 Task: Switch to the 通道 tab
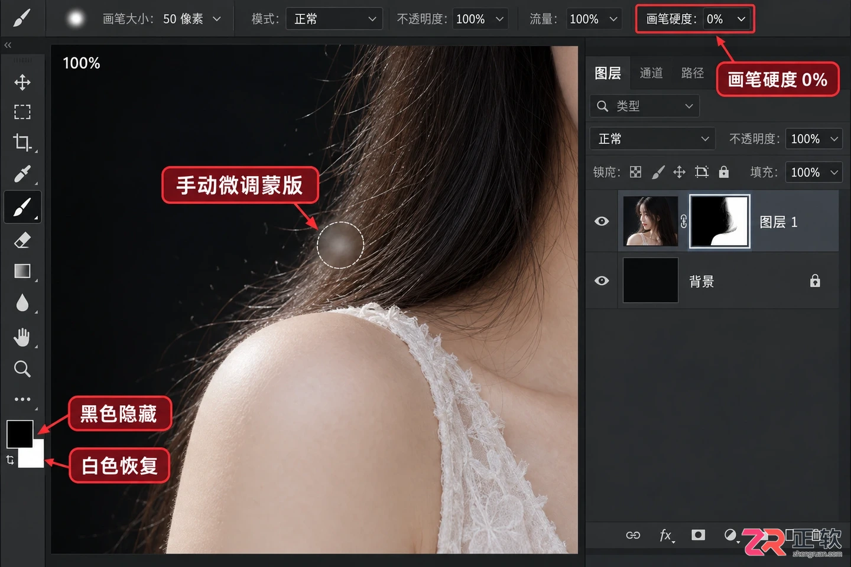point(651,73)
